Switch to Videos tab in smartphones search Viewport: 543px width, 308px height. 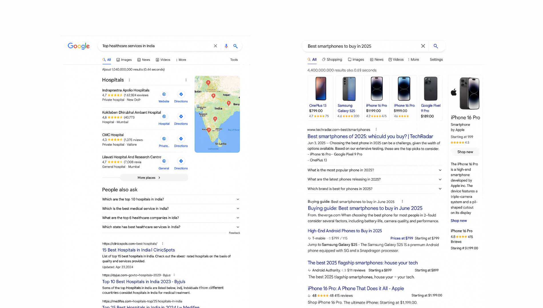[396, 60]
